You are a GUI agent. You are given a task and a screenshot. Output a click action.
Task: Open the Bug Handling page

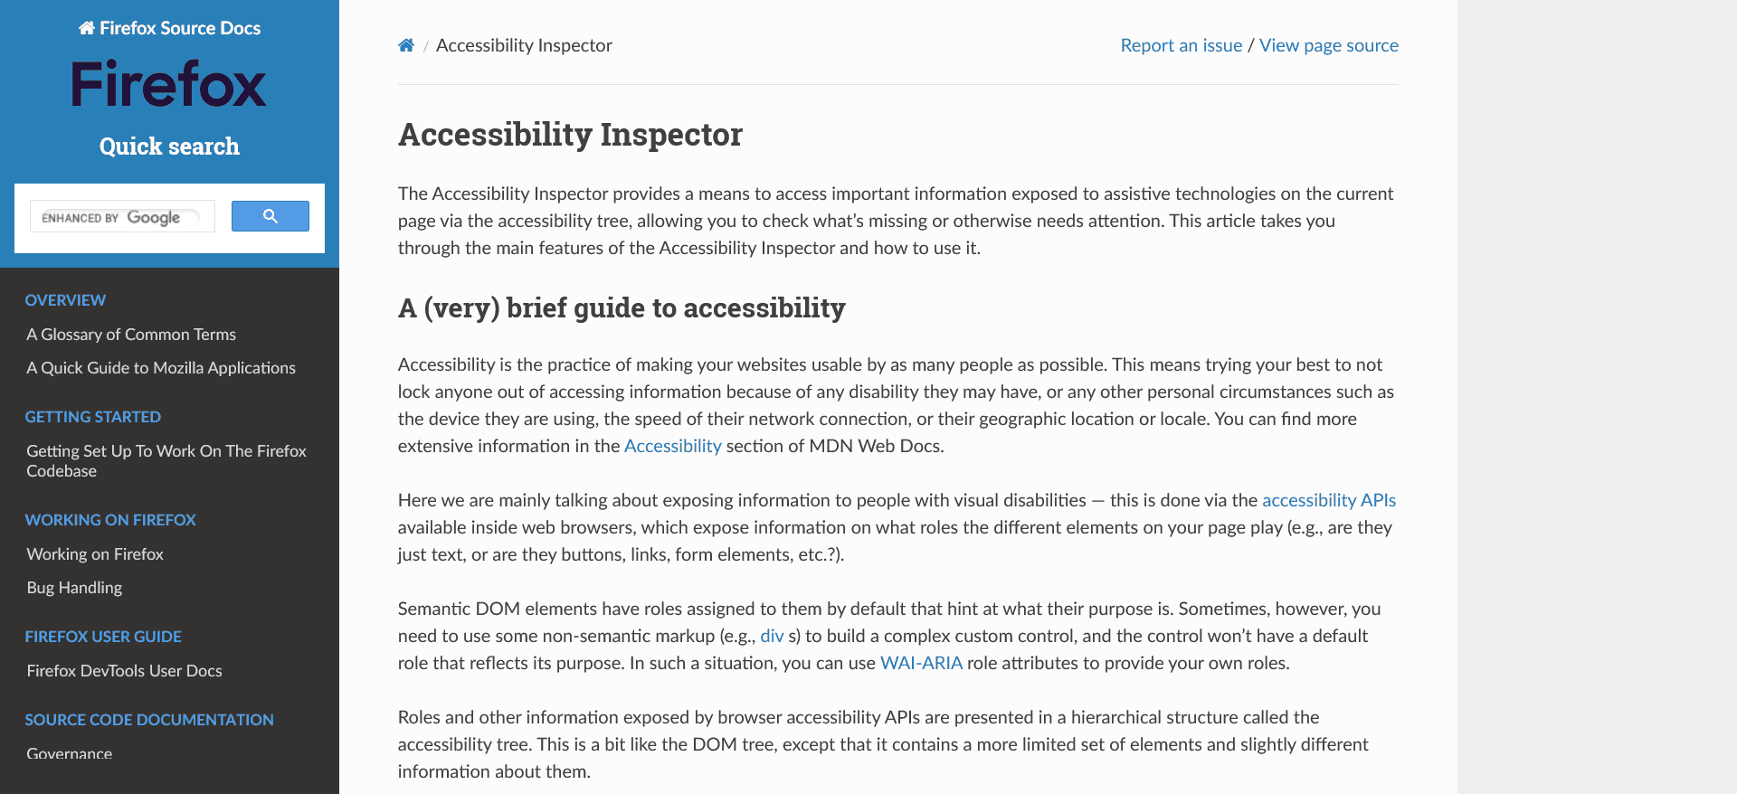(x=74, y=587)
